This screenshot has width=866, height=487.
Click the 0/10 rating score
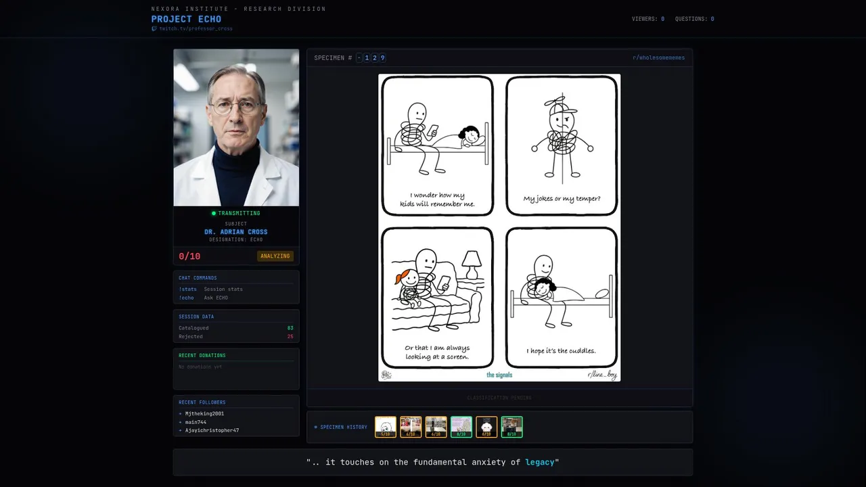point(189,256)
